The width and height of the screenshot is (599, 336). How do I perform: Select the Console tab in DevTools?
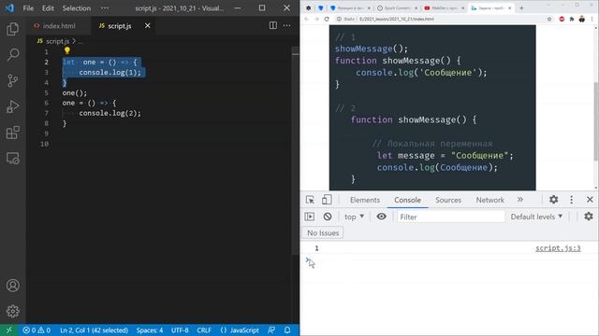[x=407, y=200]
